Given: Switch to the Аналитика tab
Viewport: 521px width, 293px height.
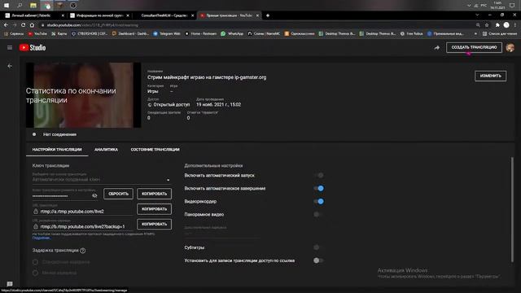Looking at the screenshot, I should point(106,150).
